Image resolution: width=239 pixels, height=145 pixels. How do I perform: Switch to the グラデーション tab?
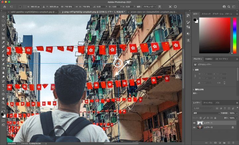tap(218, 14)
